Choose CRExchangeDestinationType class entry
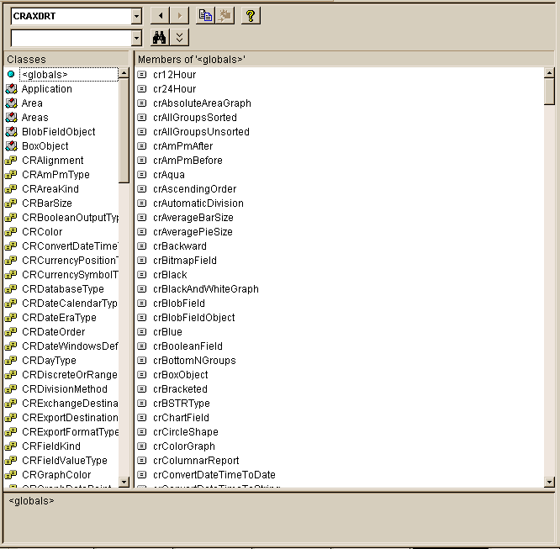Viewport: 560px width, 549px height. click(x=70, y=404)
